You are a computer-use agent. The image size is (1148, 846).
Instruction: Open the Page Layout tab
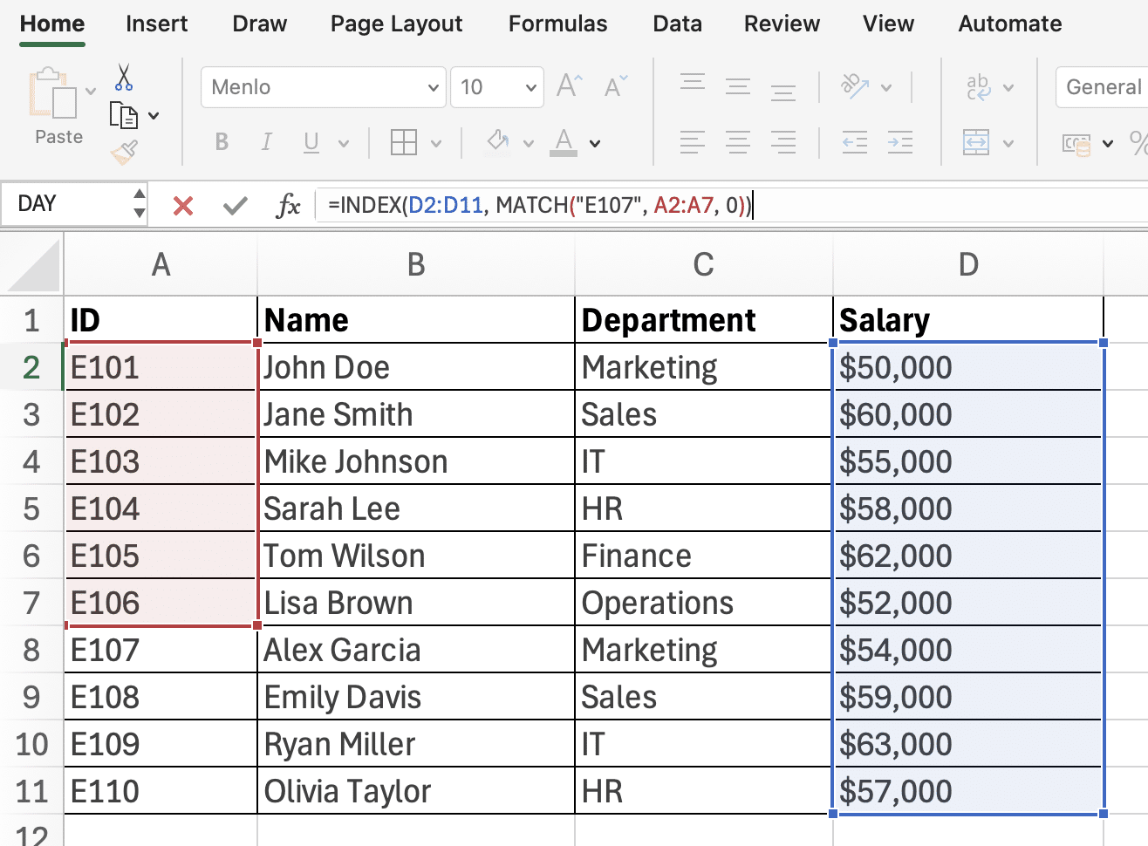tap(396, 24)
